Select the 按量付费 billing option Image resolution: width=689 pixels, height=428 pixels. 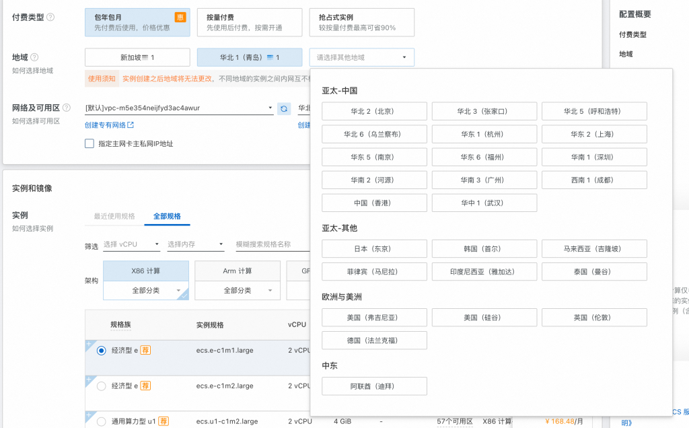(x=249, y=22)
